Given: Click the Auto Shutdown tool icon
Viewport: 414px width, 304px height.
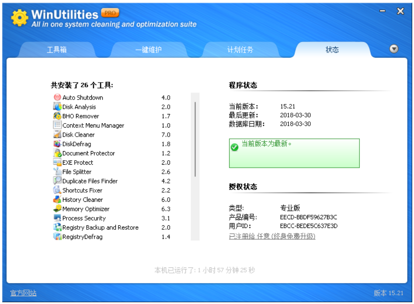Looking at the screenshot, I should [x=57, y=97].
